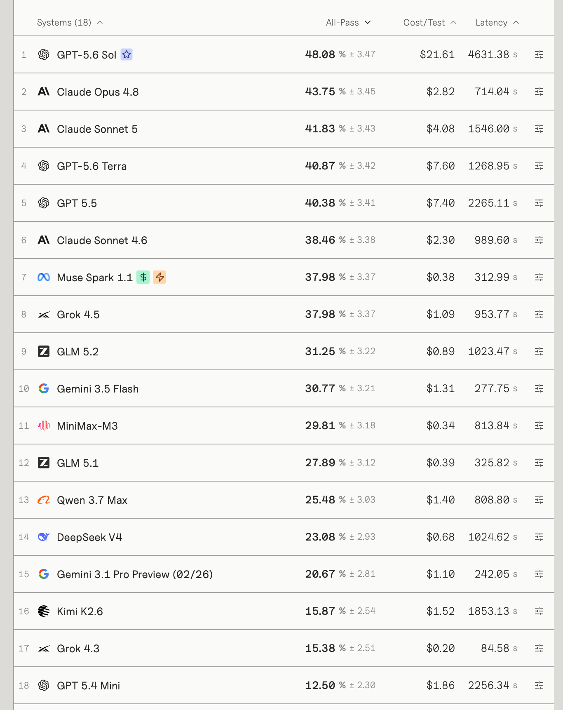Image resolution: width=563 pixels, height=710 pixels.
Task: Open the Claude Sonnet 5 entry
Action: click(97, 129)
